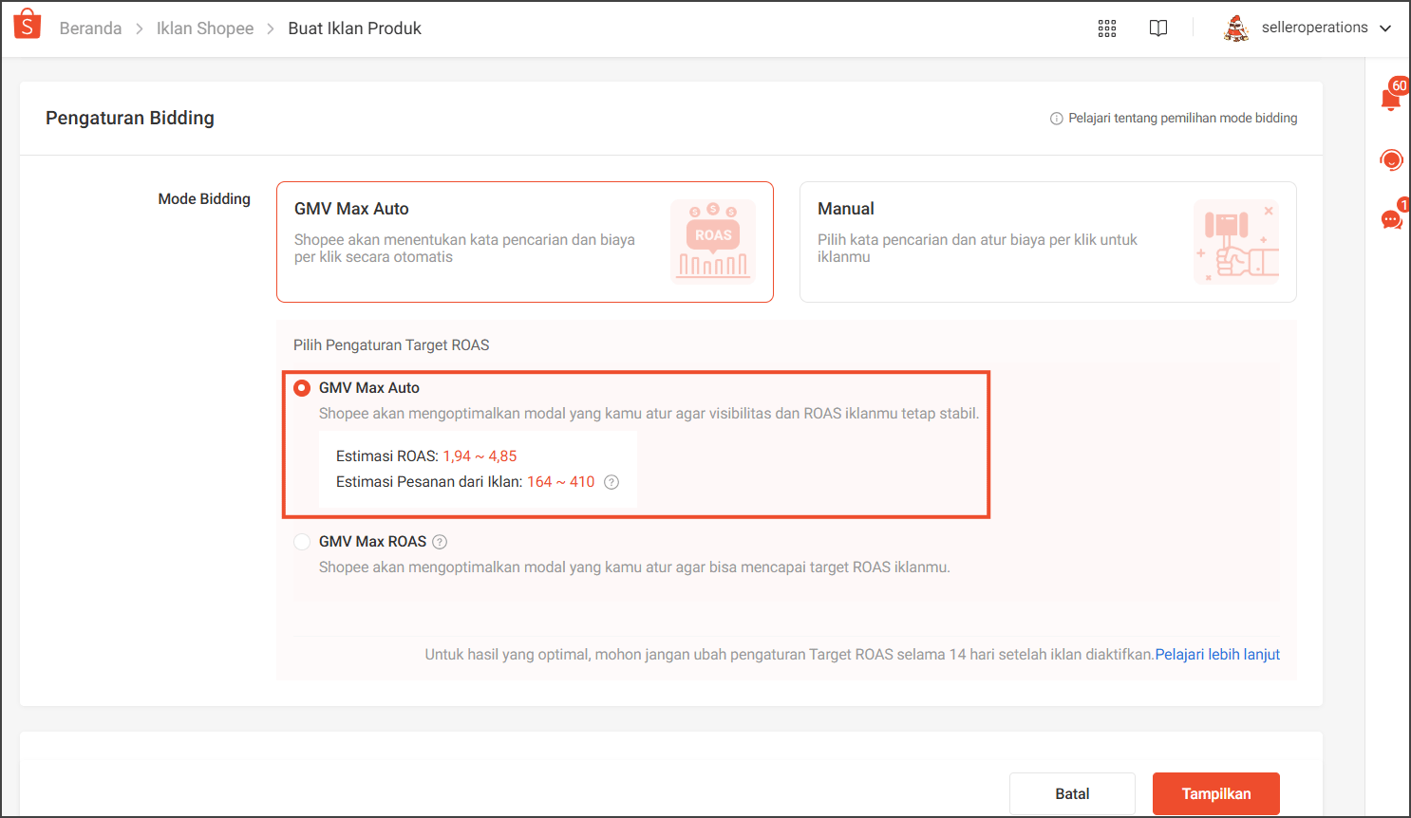1411x818 pixels.
Task: Expand the selleroperations account dropdown
Action: [1320, 28]
